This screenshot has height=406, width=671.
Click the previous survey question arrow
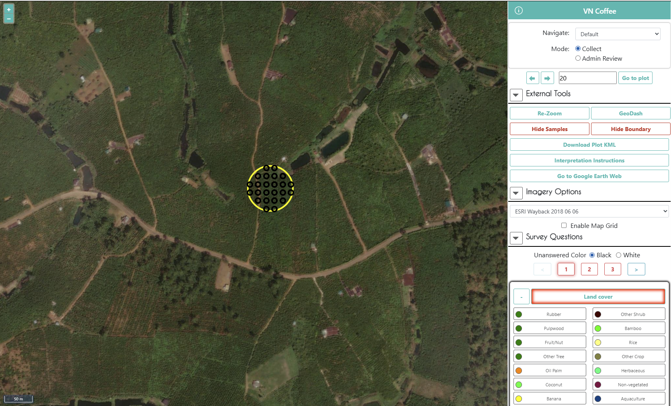(x=542, y=269)
